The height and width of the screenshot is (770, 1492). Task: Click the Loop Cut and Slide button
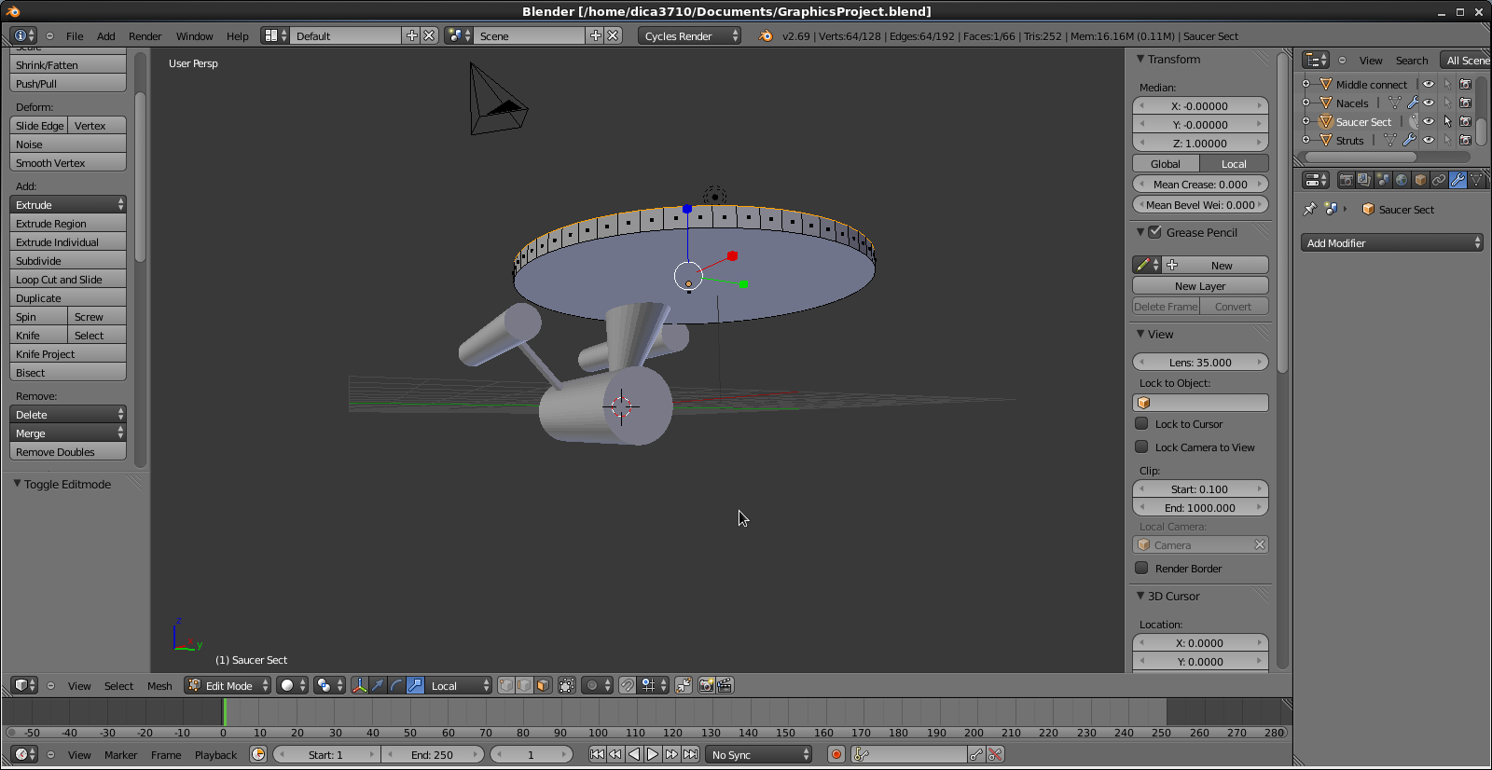click(68, 280)
